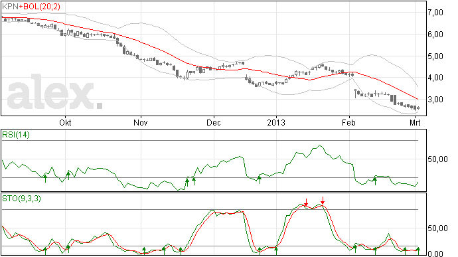Select the 7,00 price axis value
The height and width of the screenshot is (257, 458).
click(x=435, y=13)
